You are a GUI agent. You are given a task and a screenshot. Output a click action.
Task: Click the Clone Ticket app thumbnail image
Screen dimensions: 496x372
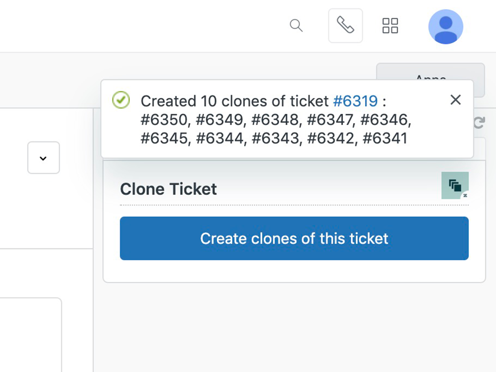(x=455, y=186)
